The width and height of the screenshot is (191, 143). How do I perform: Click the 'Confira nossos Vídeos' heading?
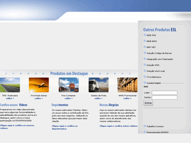pos(14,105)
